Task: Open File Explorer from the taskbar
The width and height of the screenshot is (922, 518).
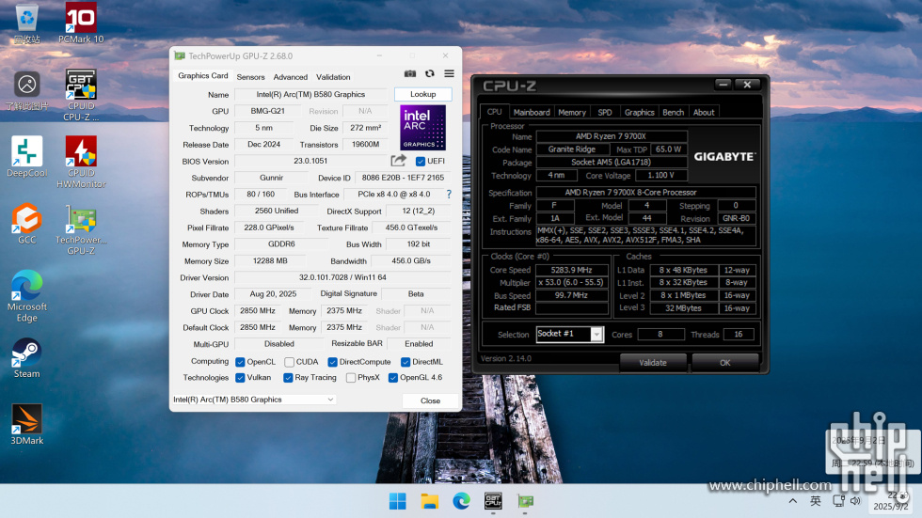Action: pos(430,500)
